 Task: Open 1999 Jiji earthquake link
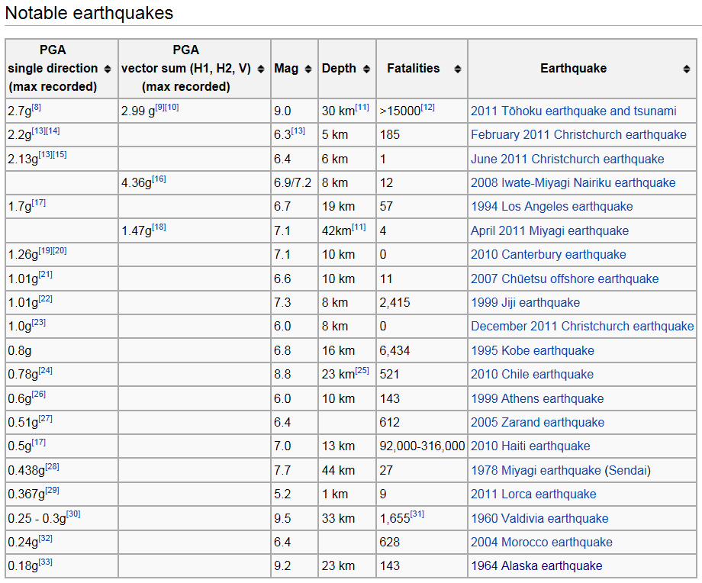525,303
